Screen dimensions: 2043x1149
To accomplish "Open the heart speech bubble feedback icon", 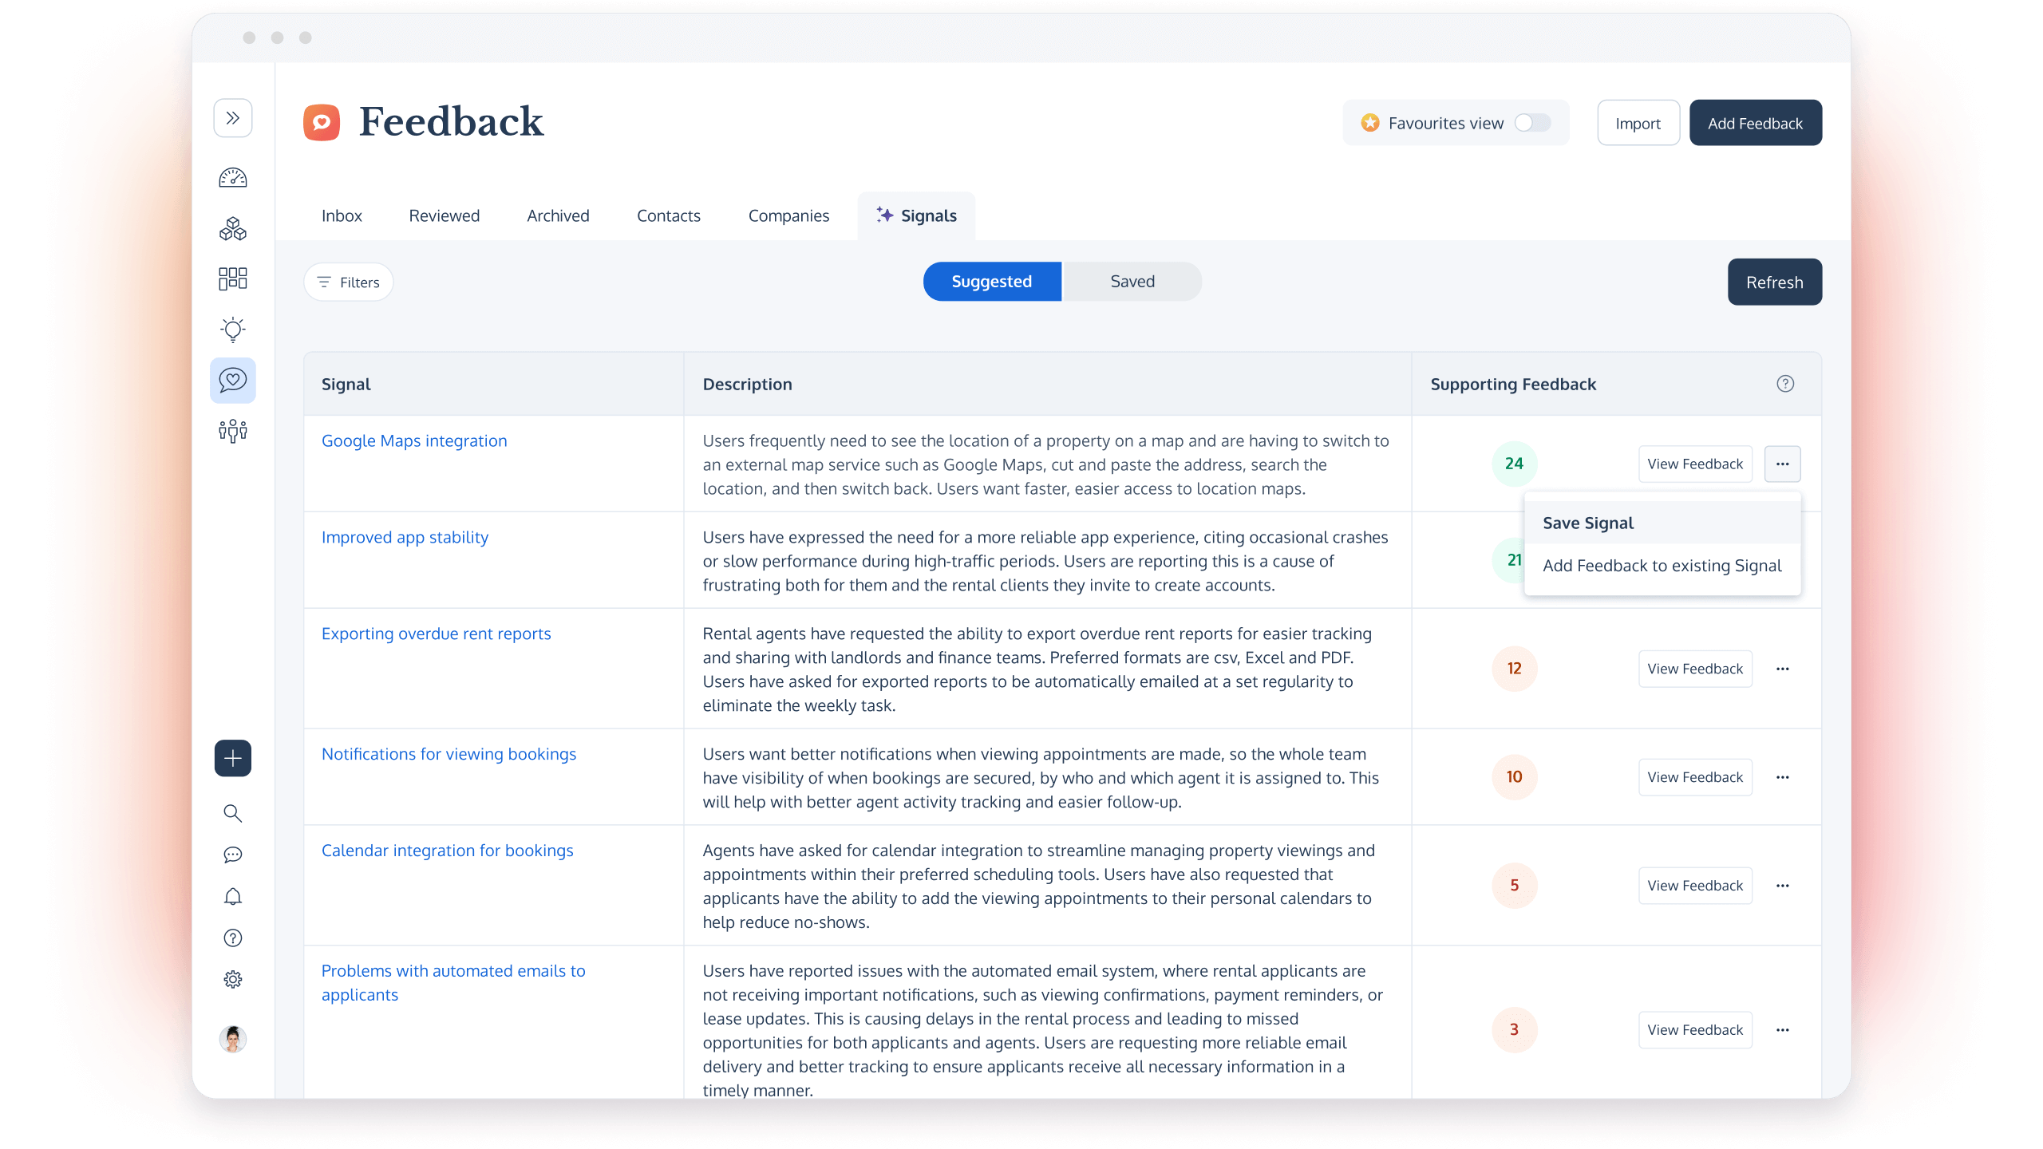I will (232, 381).
